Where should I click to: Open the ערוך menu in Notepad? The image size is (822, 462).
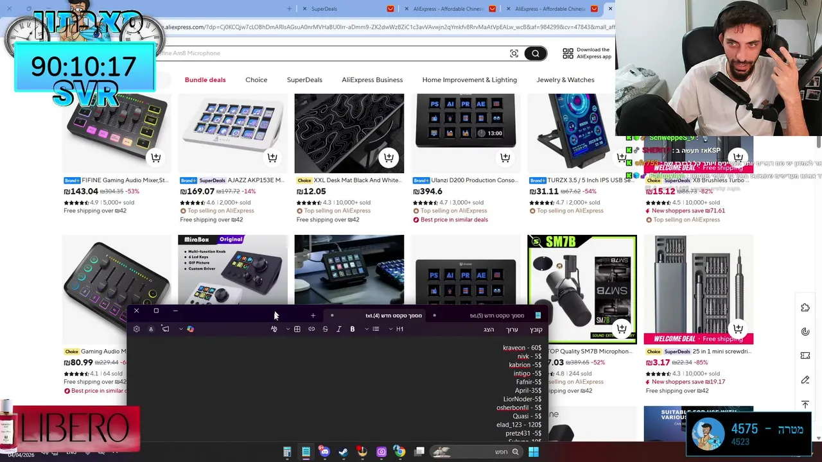click(512, 329)
